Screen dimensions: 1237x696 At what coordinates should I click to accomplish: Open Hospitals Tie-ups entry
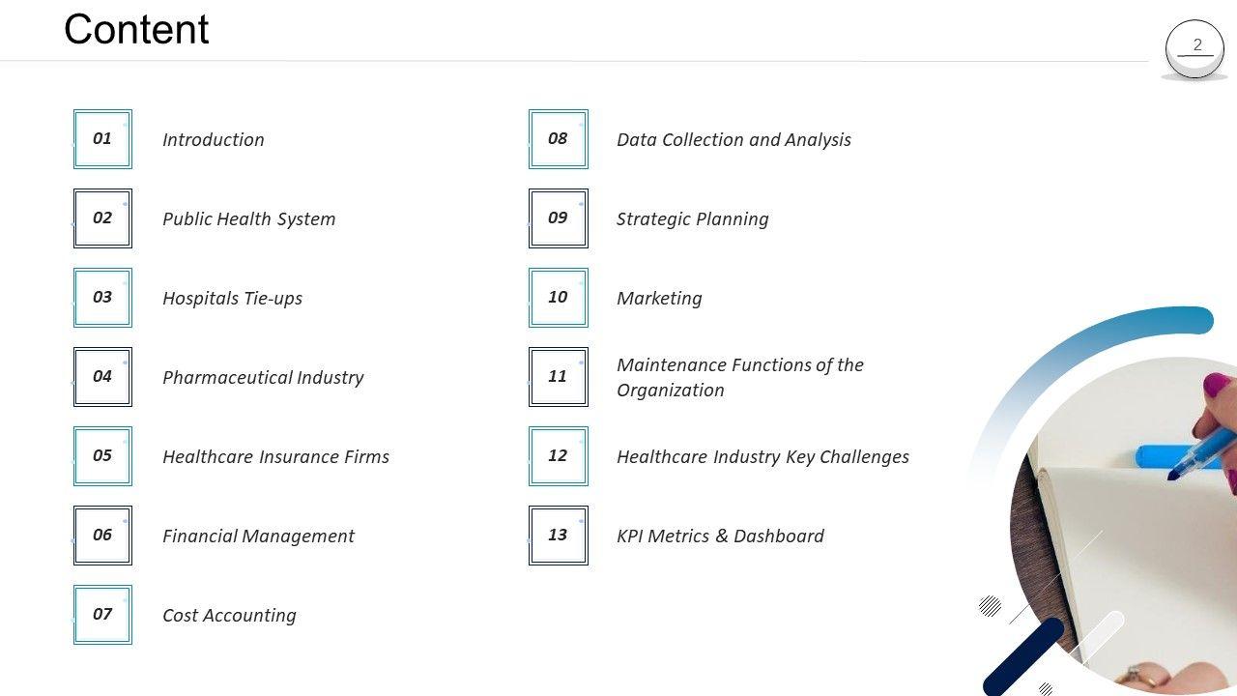(232, 299)
